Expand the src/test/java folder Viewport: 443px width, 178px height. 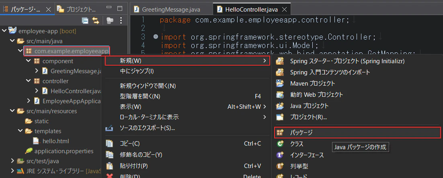click(12, 161)
